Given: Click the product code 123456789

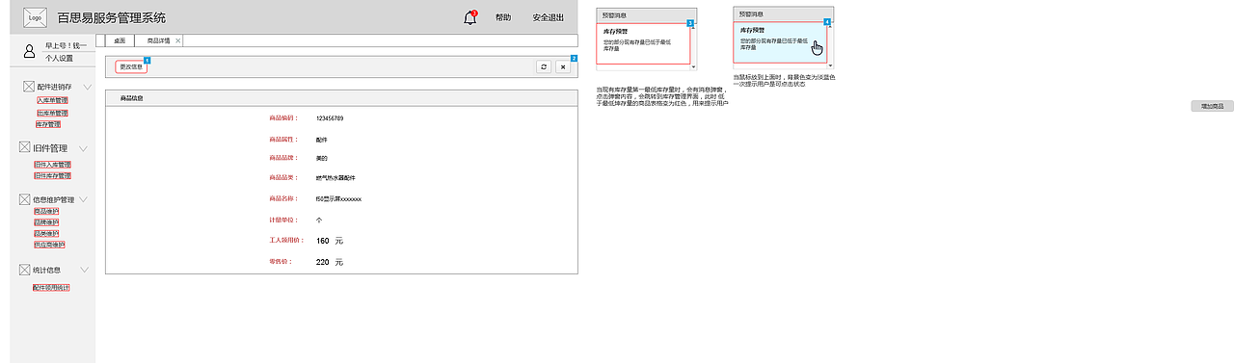Looking at the screenshot, I should [x=330, y=118].
